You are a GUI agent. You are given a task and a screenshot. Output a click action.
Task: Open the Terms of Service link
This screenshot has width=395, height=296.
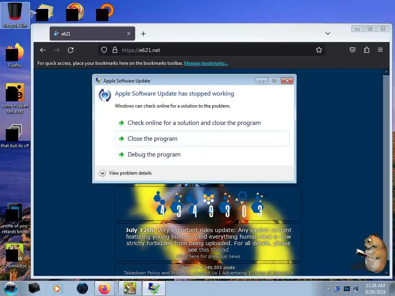pyautogui.click(x=270, y=273)
